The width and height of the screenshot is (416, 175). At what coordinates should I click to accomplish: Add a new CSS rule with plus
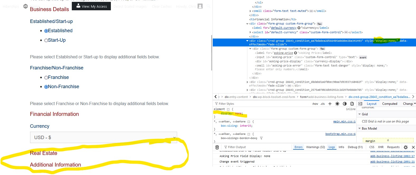click(330, 104)
